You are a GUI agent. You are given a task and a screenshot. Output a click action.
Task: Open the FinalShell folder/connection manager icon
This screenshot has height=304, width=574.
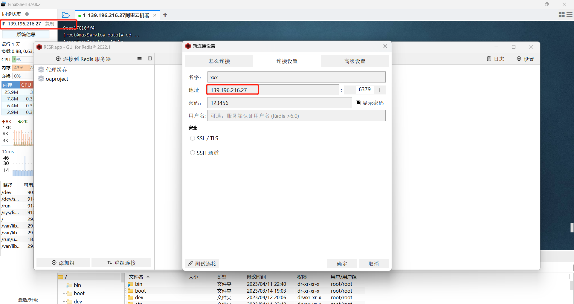click(66, 15)
